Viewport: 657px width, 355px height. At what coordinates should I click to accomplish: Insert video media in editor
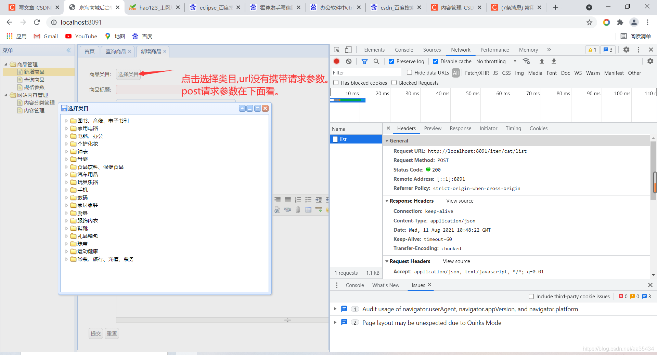coord(288,210)
